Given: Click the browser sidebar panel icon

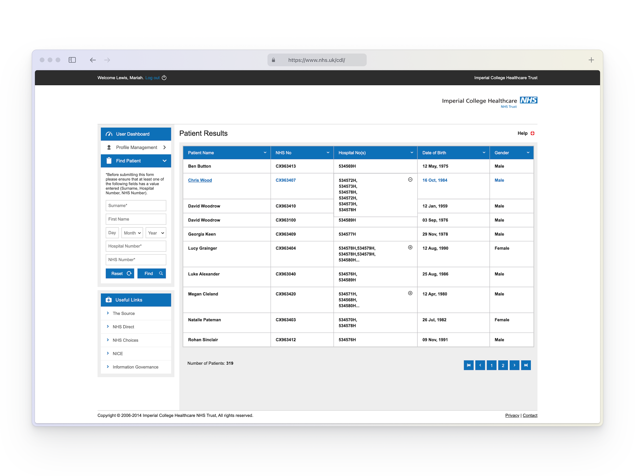Looking at the screenshot, I should pos(72,60).
